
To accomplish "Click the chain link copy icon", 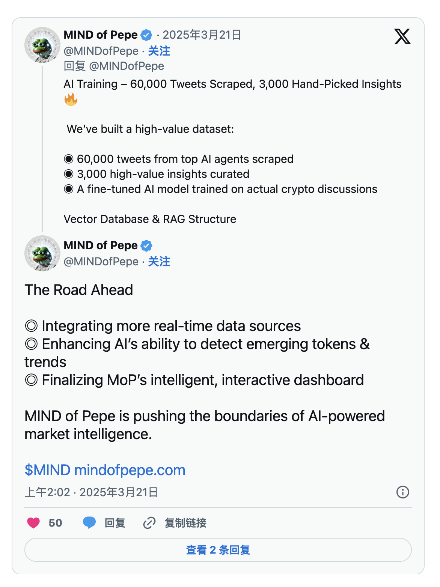I will [149, 523].
